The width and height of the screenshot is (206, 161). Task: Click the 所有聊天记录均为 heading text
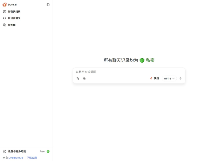tap(121, 60)
